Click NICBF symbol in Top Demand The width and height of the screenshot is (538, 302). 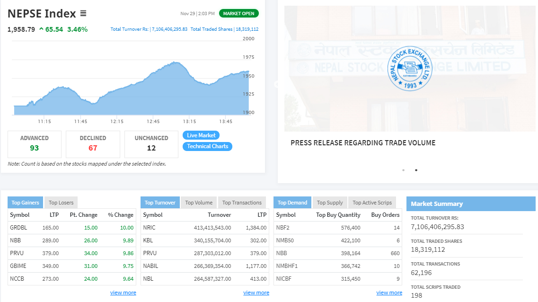(284, 279)
